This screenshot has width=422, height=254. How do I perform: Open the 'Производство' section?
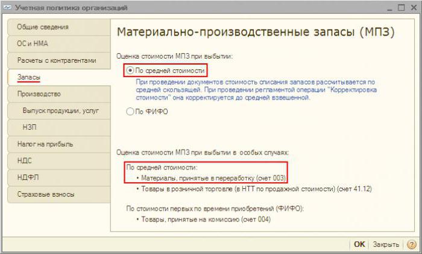[x=58, y=94]
